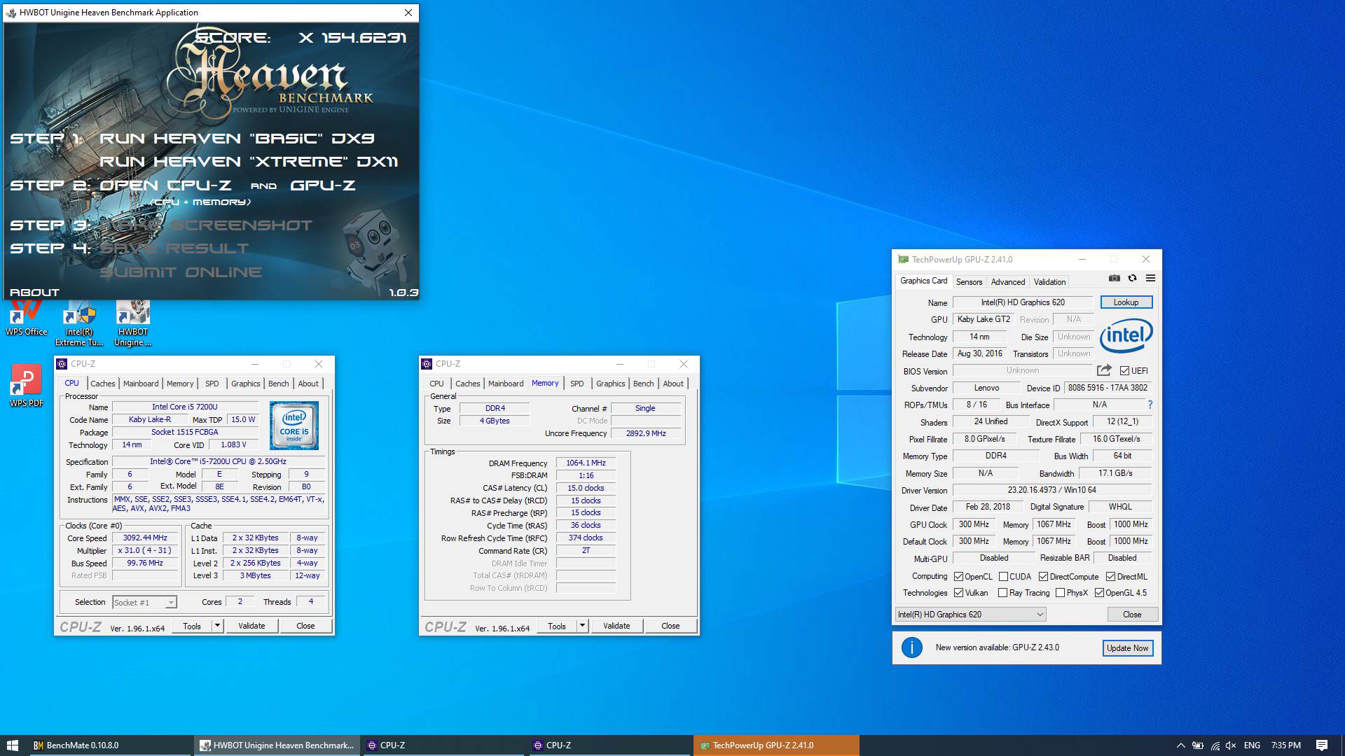Switch to the Advanced tab in GPU-Z
Screen dimensions: 1345x756
tap(1007, 282)
